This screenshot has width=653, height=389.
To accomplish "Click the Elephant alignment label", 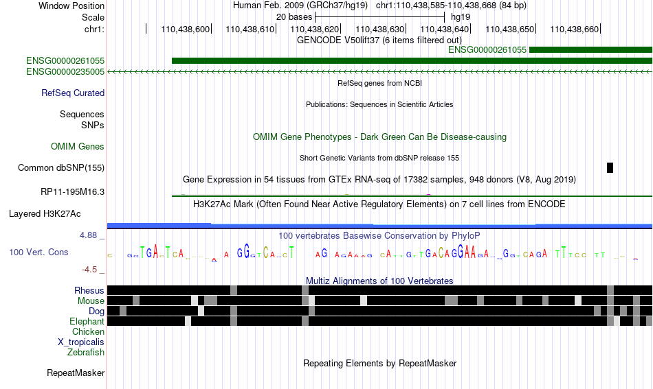I will coord(87,321).
